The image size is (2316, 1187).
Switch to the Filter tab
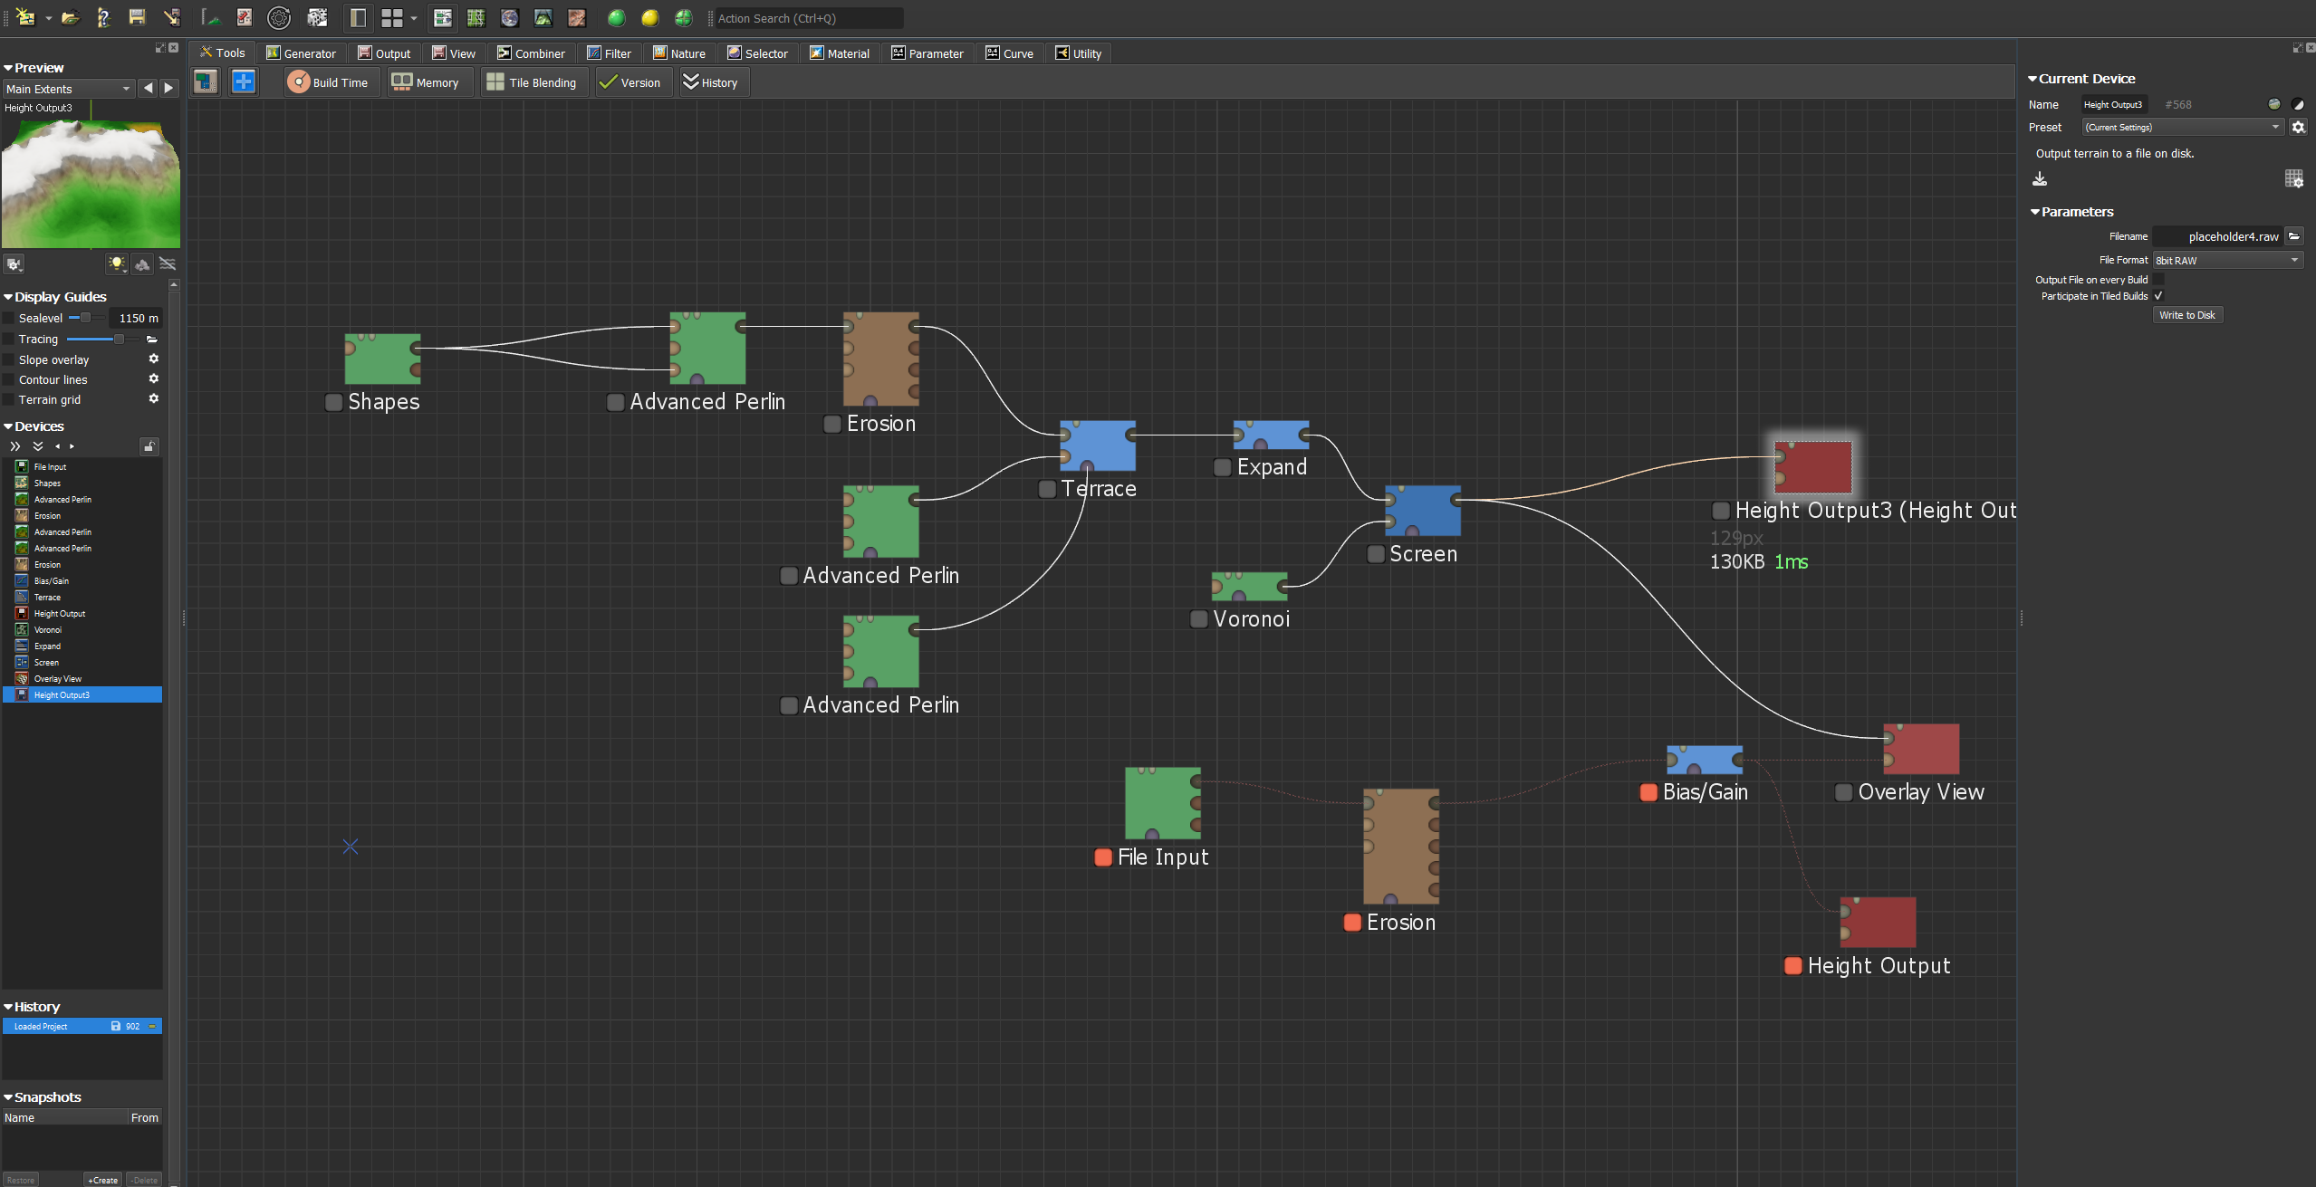tap(609, 53)
